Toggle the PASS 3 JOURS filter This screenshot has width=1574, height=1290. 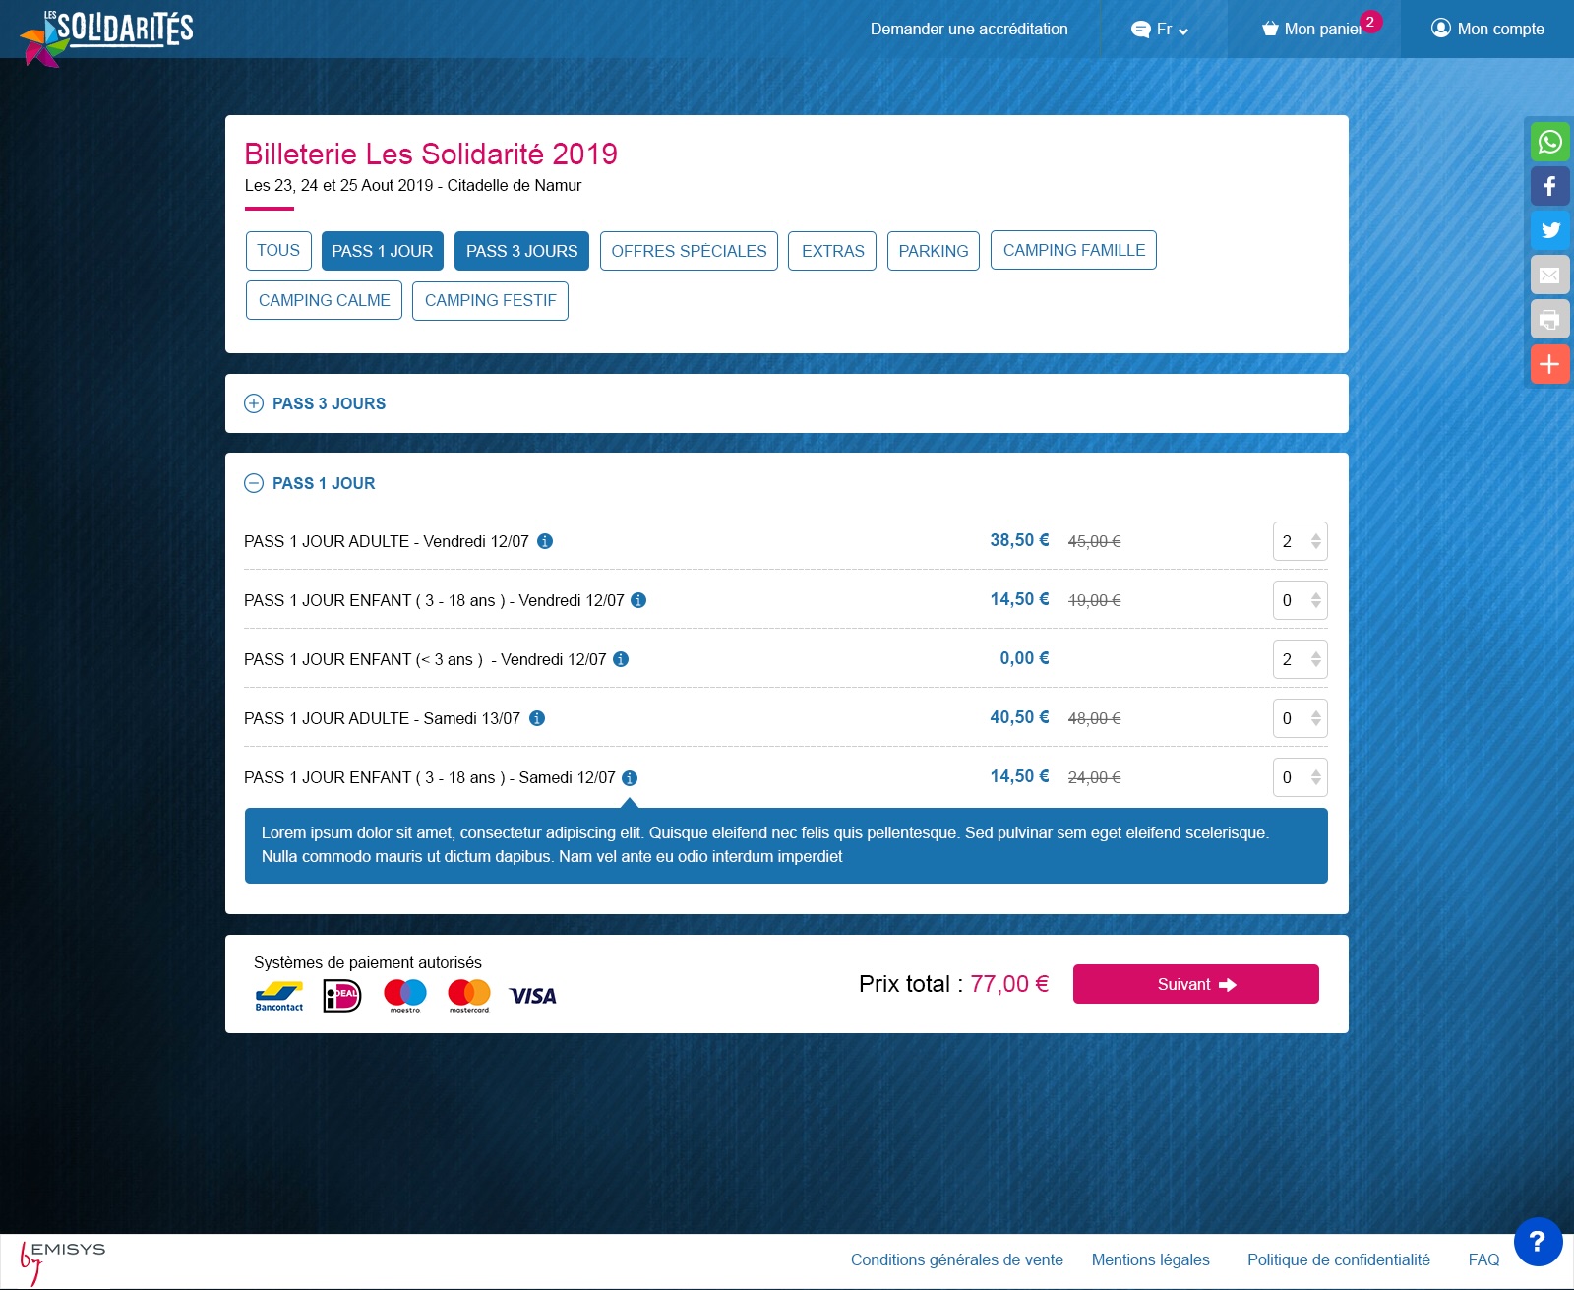(x=522, y=251)
